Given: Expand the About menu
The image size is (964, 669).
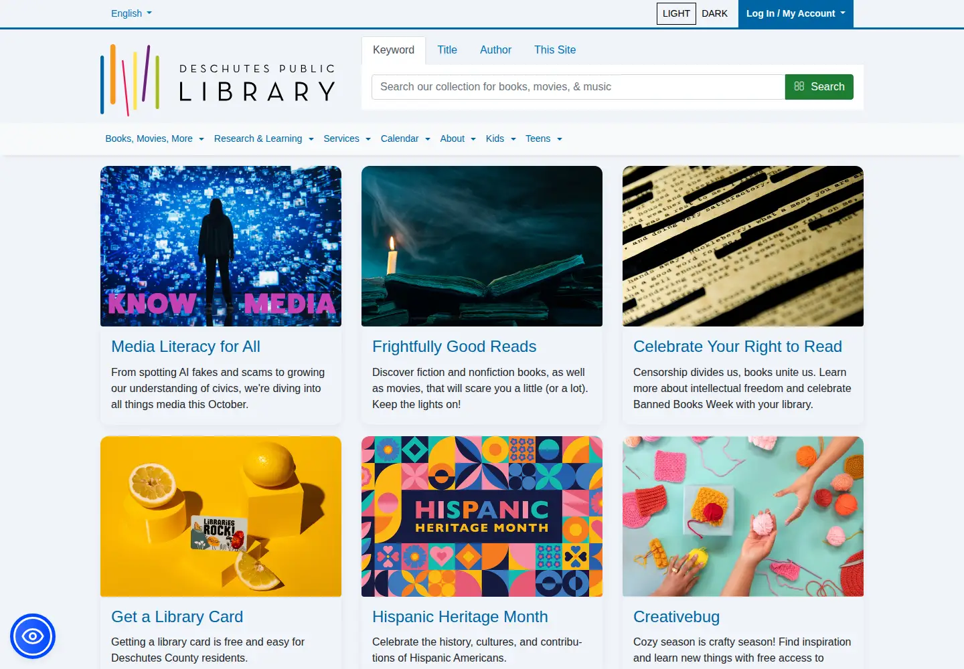Looking at the screenshot, I should (458, 138).
